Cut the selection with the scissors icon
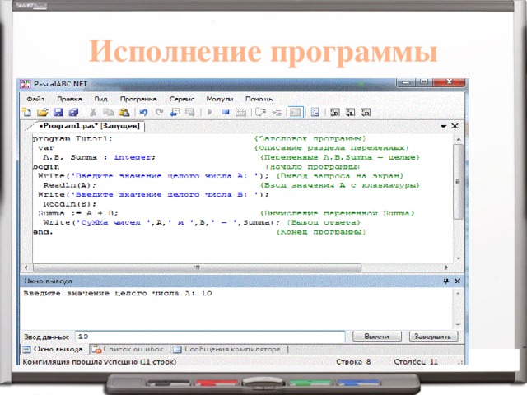The width and height of the screenshot is (527, 395). click(x=93, y=112)
